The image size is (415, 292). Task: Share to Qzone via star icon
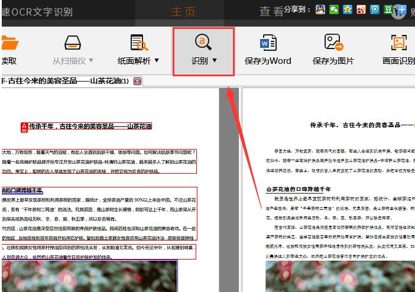coord(348,9)
